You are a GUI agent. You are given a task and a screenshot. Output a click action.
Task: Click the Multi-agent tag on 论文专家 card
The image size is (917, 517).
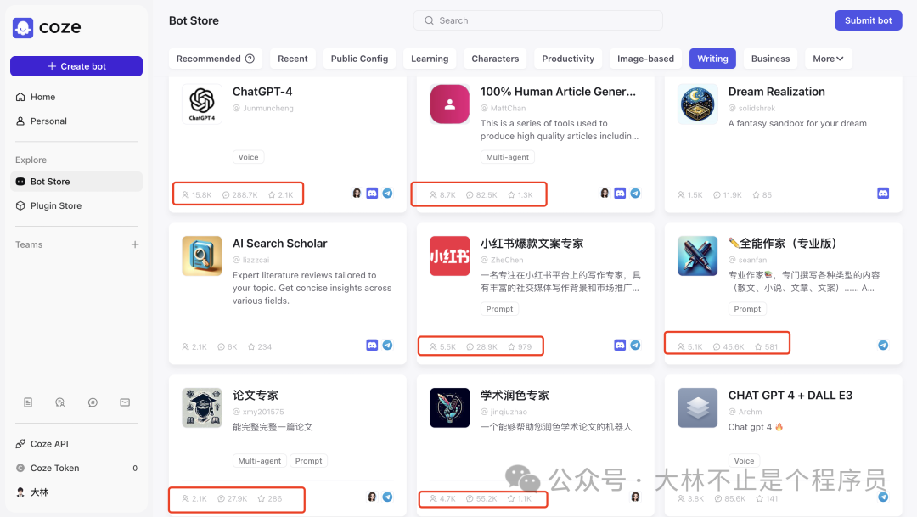pyautogui.click(x=260, y=461)
